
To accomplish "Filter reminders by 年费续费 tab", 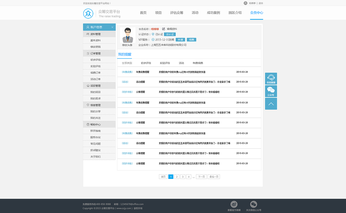I will point(198,63).
